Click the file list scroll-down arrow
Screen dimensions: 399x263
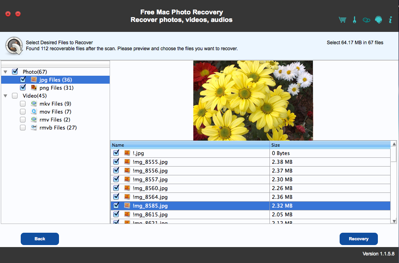point(394,221)
